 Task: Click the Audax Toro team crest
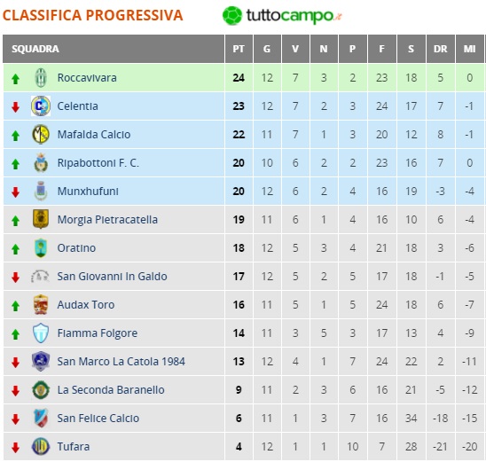pos(41,304)
